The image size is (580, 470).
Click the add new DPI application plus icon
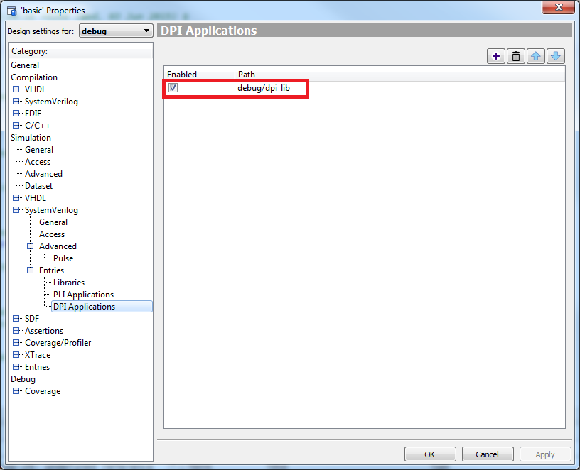496,57
